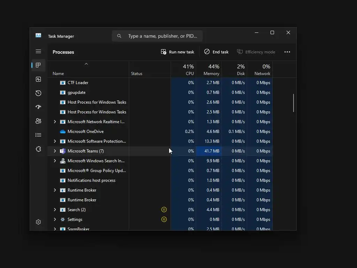This screenshot has height=268, width=357.
Task: Click the Efficiency mode button
Action: click(x=256, y=52)
